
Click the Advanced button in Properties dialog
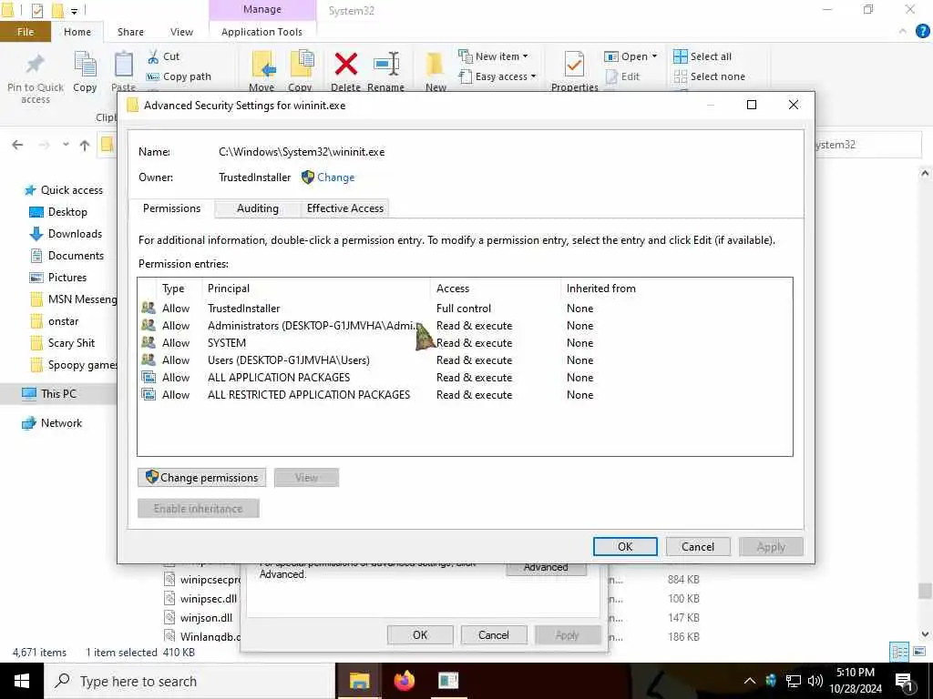546,569
